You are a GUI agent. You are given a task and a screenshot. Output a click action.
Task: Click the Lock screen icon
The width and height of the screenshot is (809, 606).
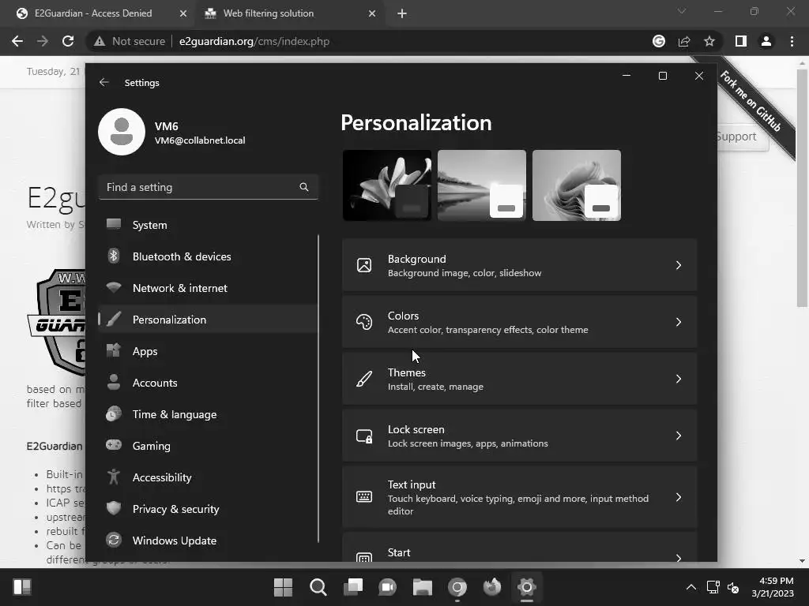click(364, 436)
